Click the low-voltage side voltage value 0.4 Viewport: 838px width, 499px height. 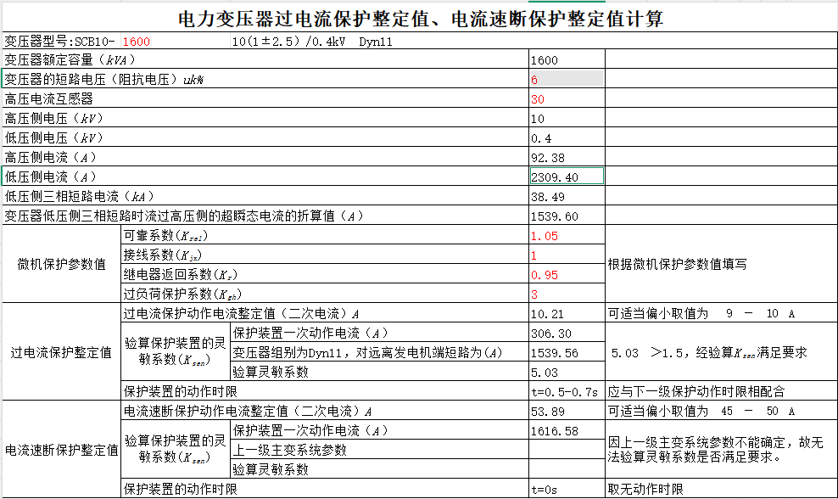pyautogui.click(x=566, y=137)
